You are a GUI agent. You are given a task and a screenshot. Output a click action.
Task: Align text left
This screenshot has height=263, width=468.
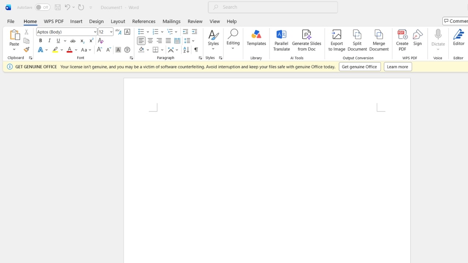click(141, 41)
